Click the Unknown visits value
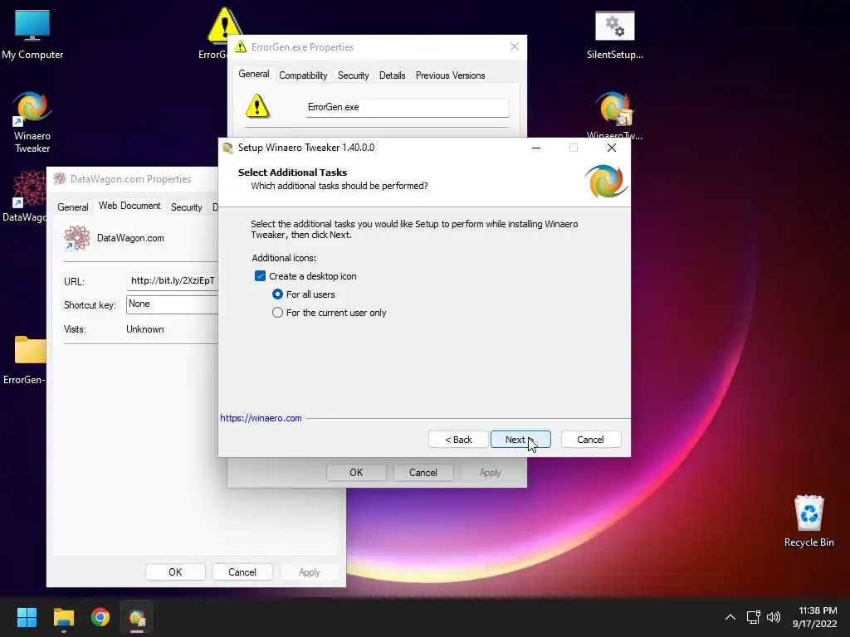This screenshot has height=637, width=850. pyautogui.click(x=144, y=329)
